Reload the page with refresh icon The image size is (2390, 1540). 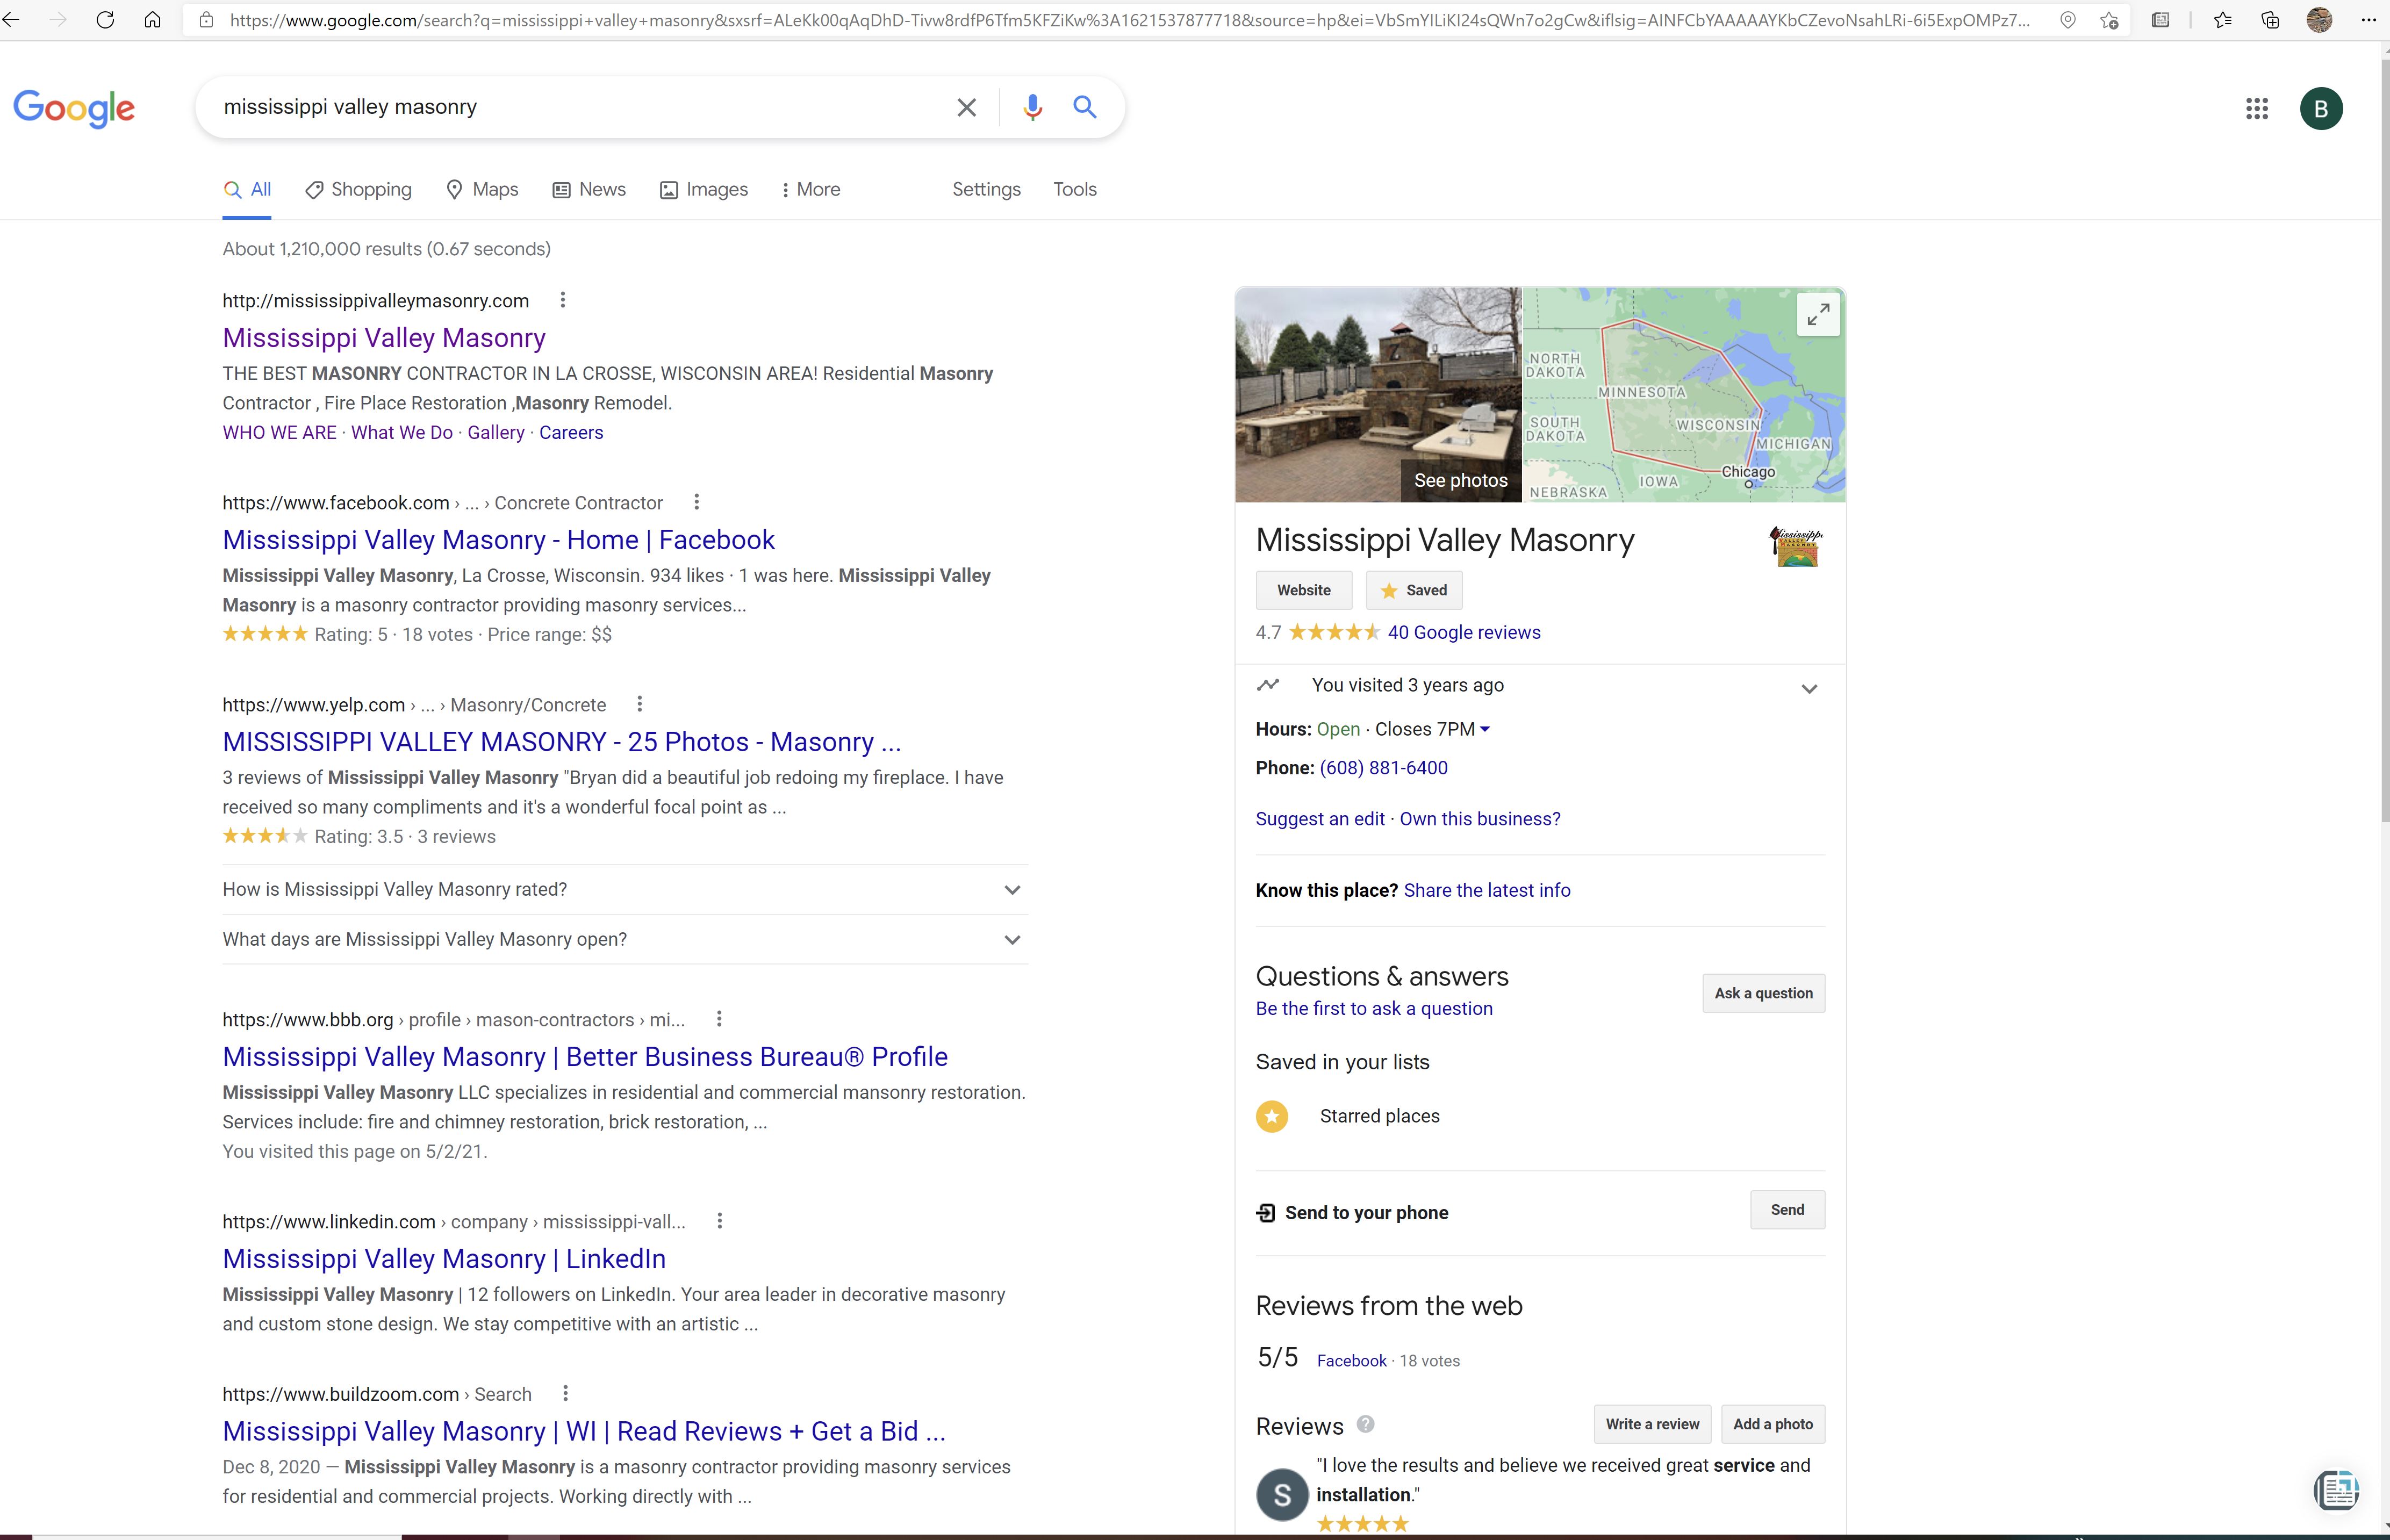(105, 20)
